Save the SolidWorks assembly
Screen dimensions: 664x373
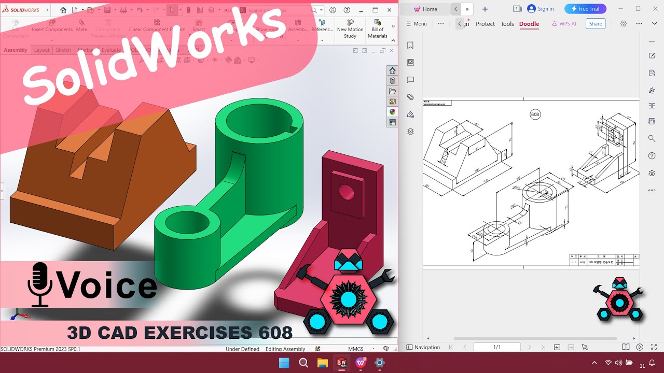tap(107, 10)
